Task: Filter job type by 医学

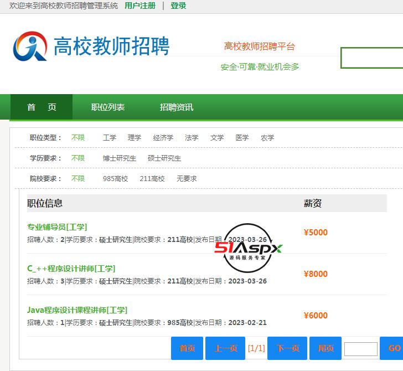Action: (242, 138)
